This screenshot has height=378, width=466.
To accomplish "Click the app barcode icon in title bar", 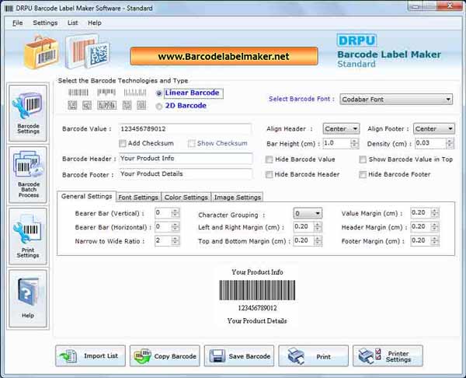I will pos(9,9).
